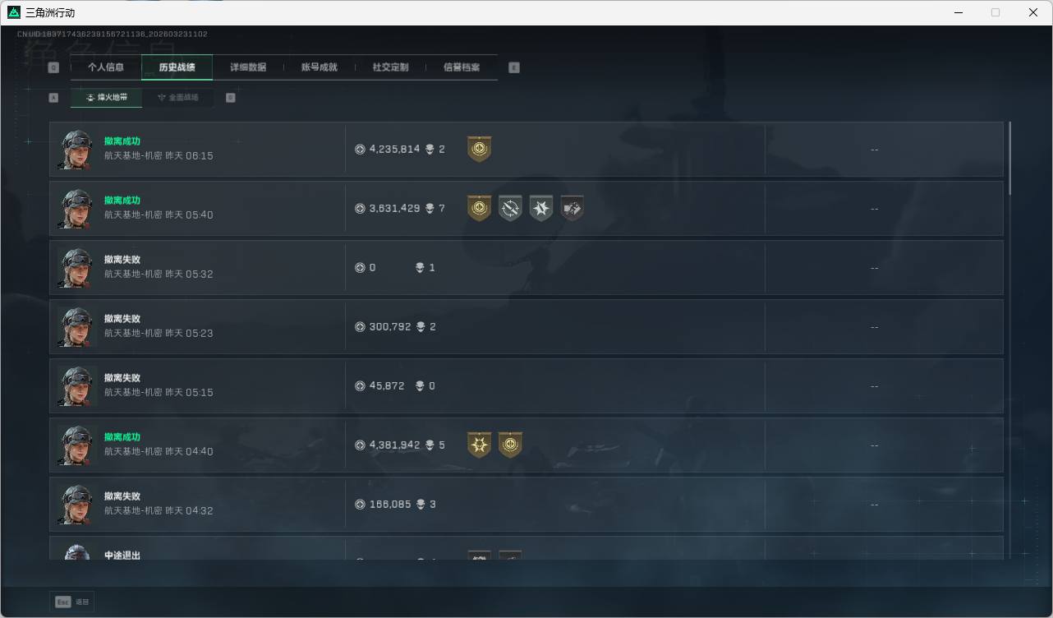Click the currency icon beside 4,235,814
Viewport: 1053px width, 618px height.
(360, 150)
